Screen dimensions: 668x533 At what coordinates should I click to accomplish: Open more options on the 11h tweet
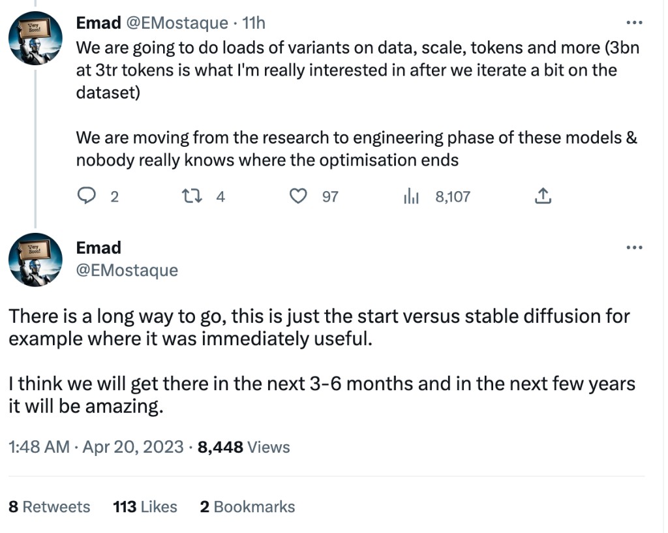click(634, 23)
